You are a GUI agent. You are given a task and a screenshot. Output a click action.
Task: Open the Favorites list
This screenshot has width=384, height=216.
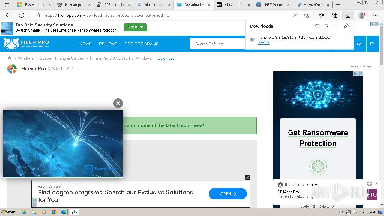click(322, 15)
